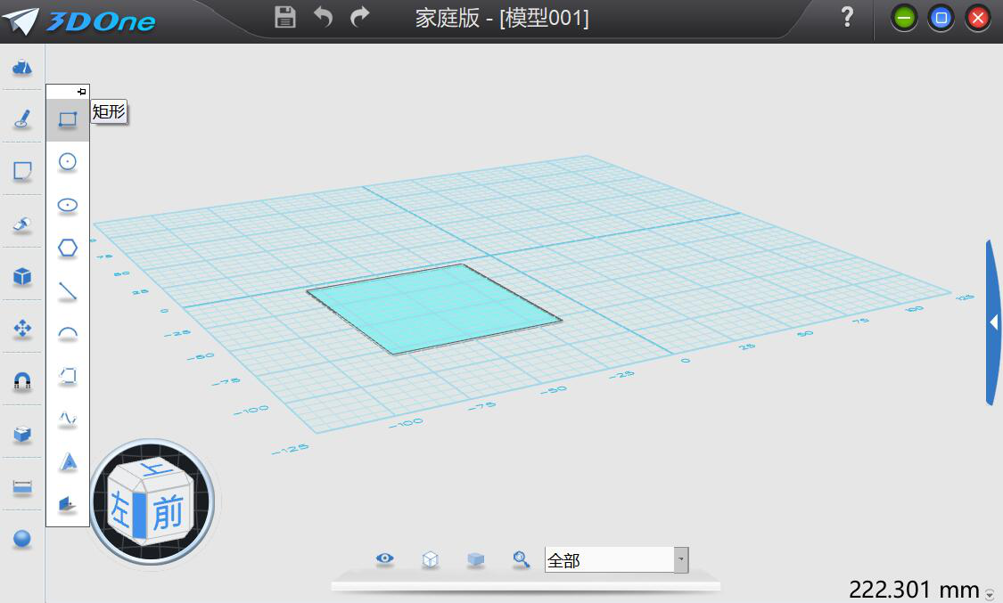The width and height of the screenshot is (1003, 603).
Task: Click the Save icon in the title bar
Action: [x=284, y=17]
